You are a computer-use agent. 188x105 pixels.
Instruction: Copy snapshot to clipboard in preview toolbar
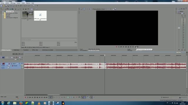point(113,9)
